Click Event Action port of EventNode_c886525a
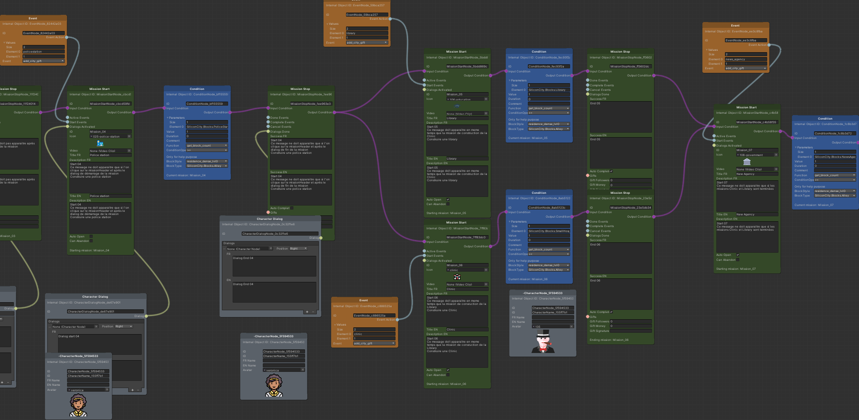The height and width of the screenshot is (420, 859). click(397, 320)
